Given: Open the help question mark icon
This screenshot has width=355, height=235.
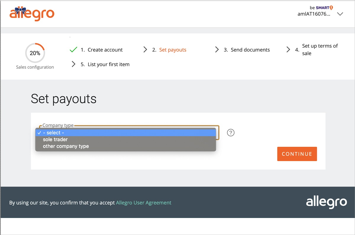Looking at the screenshot, I should pos(231,133).
